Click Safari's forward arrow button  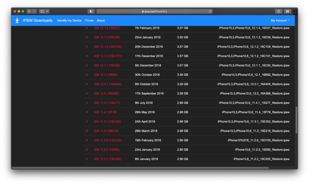34,11
